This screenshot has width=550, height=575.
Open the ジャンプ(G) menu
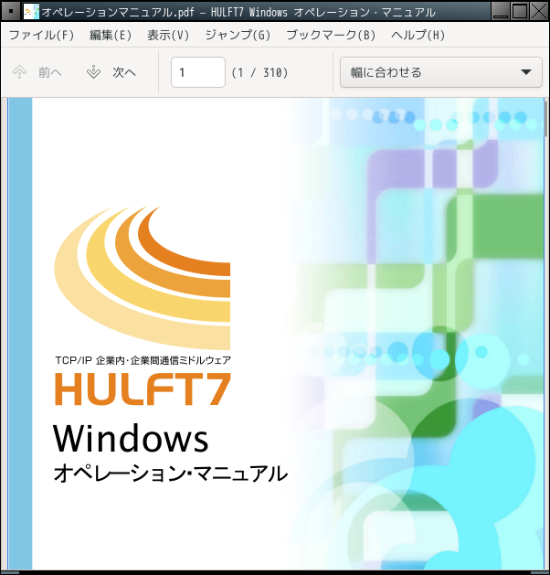[238, 36]
